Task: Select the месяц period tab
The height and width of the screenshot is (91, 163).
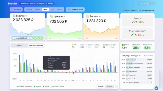Action: 46,10
